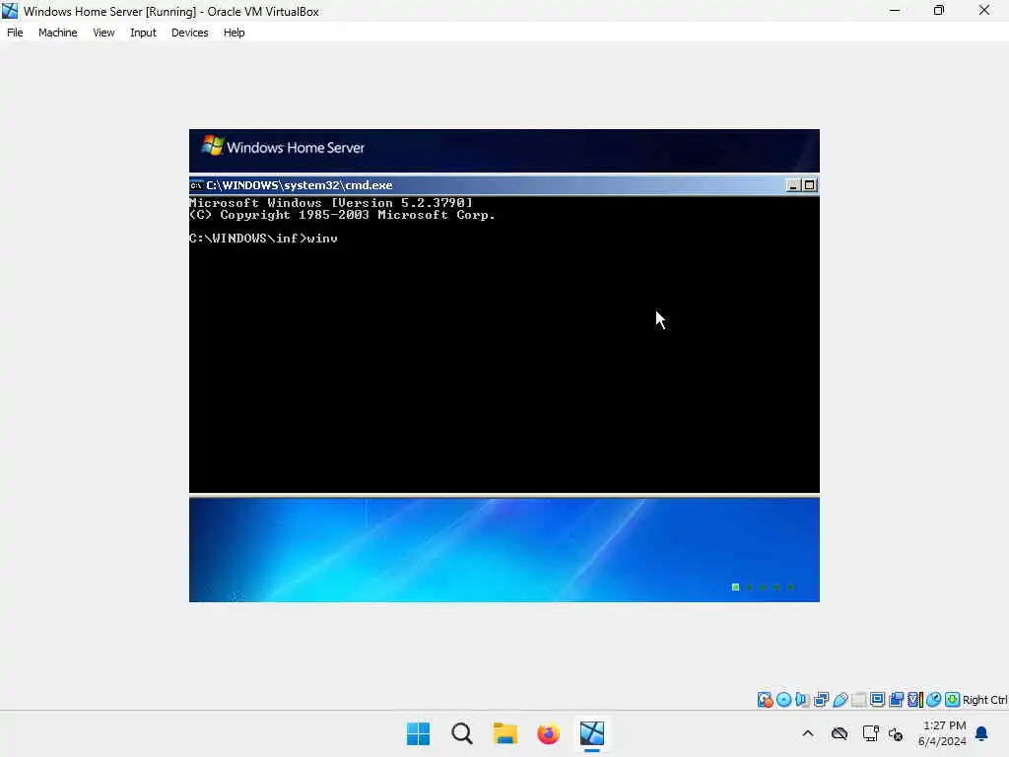Click the keyboard capture green arrow icon

953,700
